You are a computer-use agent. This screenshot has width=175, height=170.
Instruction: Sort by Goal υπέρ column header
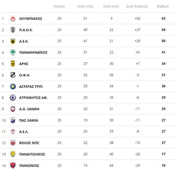[x=85, y=6]
